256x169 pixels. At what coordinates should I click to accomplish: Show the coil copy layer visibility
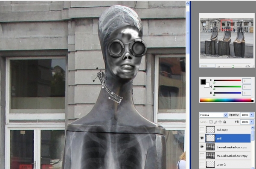[x=202, y=130]
